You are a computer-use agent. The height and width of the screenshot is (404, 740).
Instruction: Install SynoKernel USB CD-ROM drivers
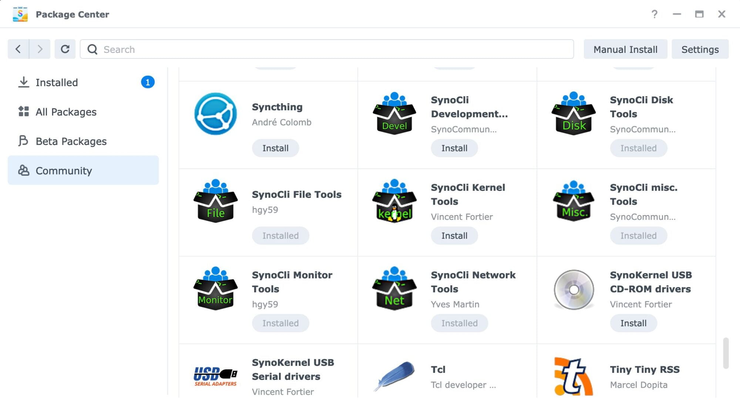pyautogui.click(x=633, y=323)
